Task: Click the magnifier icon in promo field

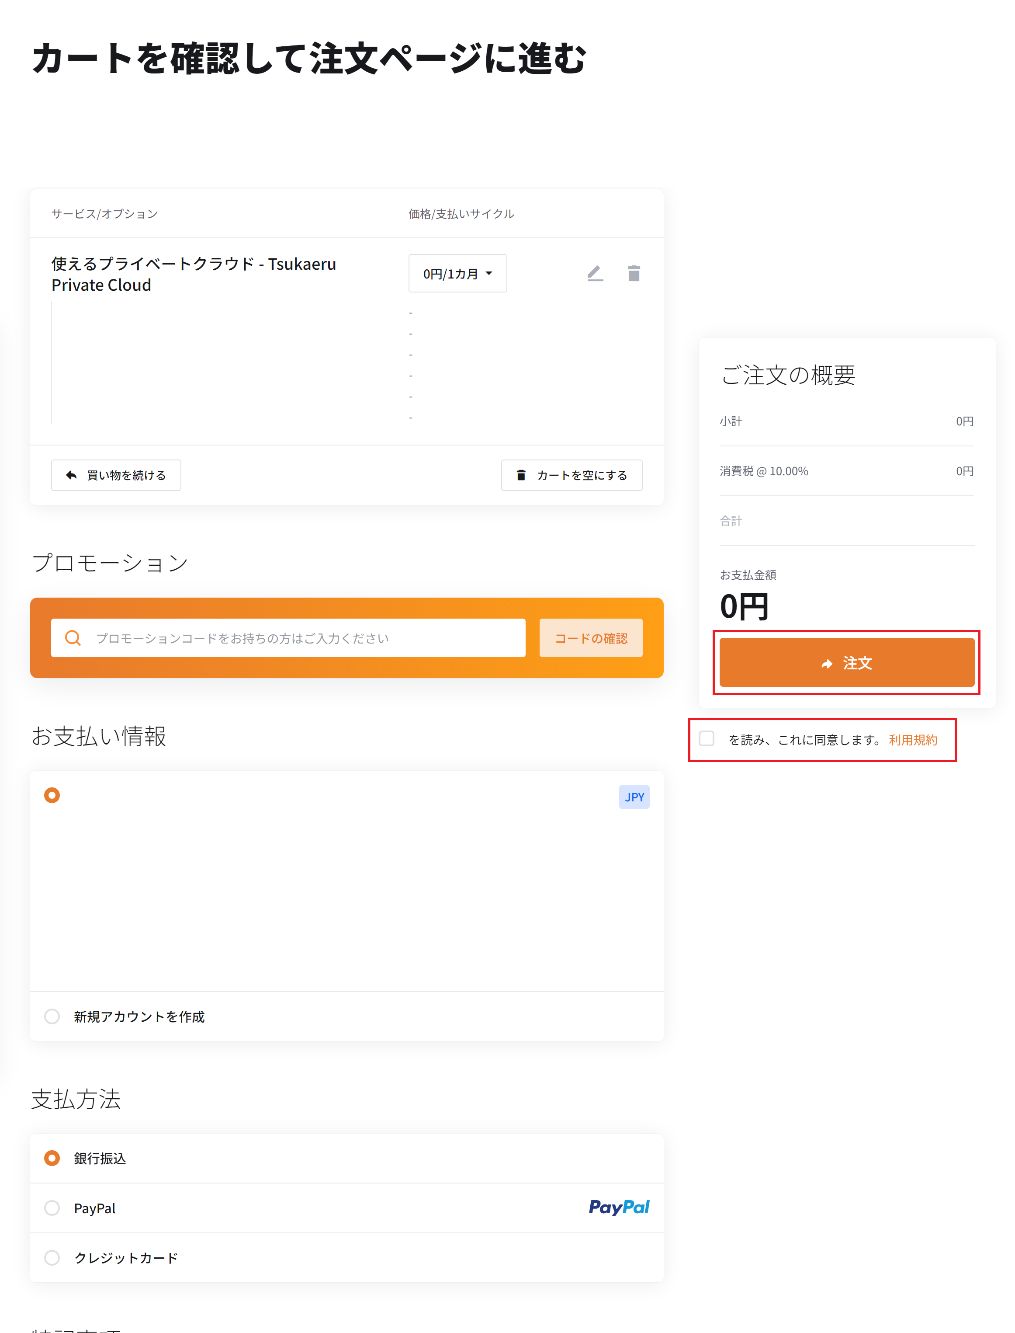Action: tap(73, 638)
